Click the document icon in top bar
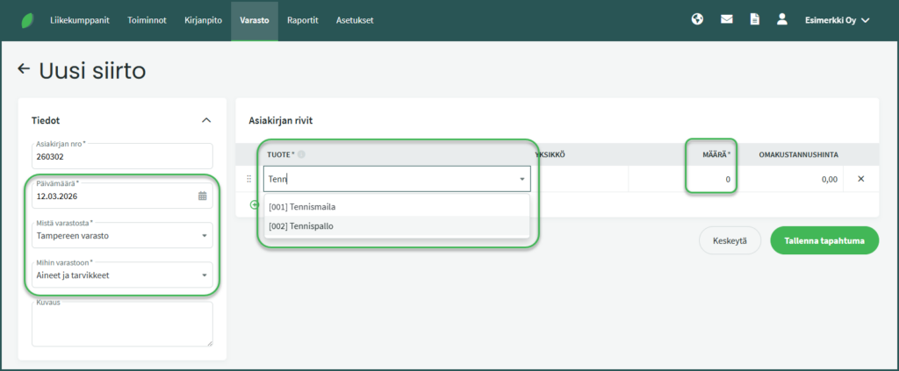Screen dimensions: 899x371 pos(754,19)
